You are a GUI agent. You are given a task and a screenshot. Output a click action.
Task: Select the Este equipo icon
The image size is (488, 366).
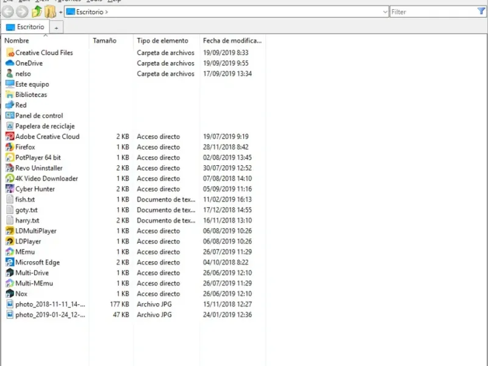click(10, 84)
